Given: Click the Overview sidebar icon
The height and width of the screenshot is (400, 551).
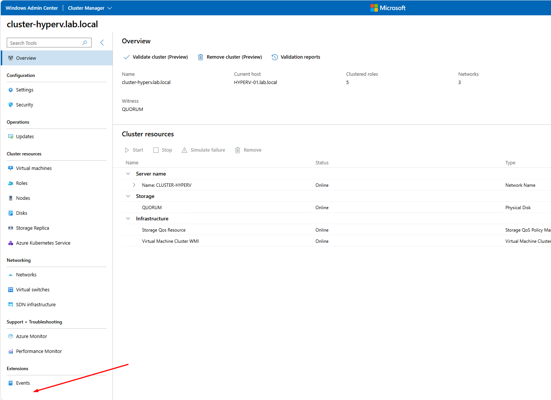Looking at the screenshot, I should pyautogui.click(x=10, y=58).
